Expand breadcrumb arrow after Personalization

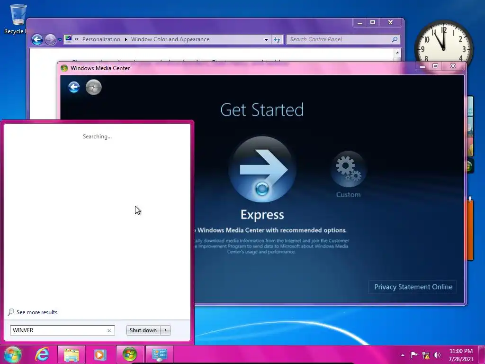126,40
